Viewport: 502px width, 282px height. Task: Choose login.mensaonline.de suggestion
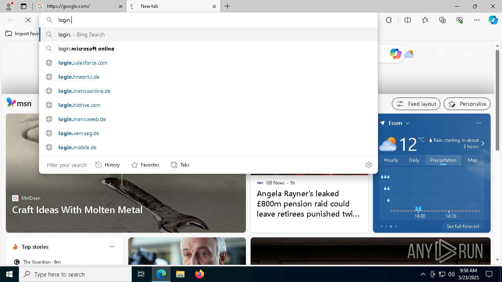point(209,91)
